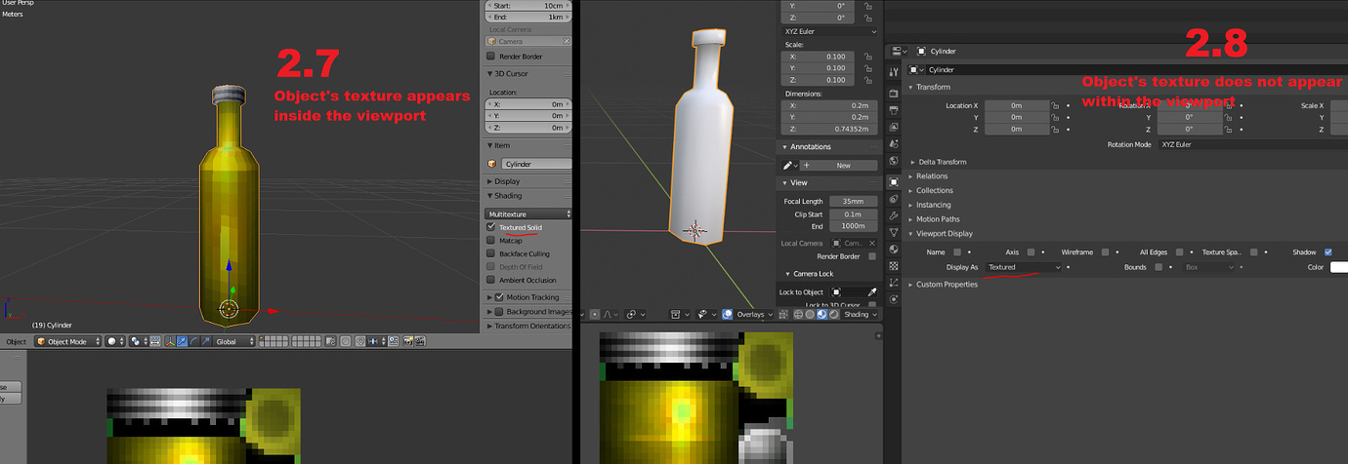Open the Render properties tab icon

click(x=893, y=93)
